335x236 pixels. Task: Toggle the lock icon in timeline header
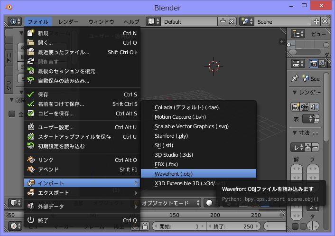click(x=146, y=226)
